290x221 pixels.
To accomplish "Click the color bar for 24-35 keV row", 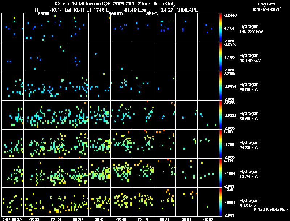I will (220, 144).
